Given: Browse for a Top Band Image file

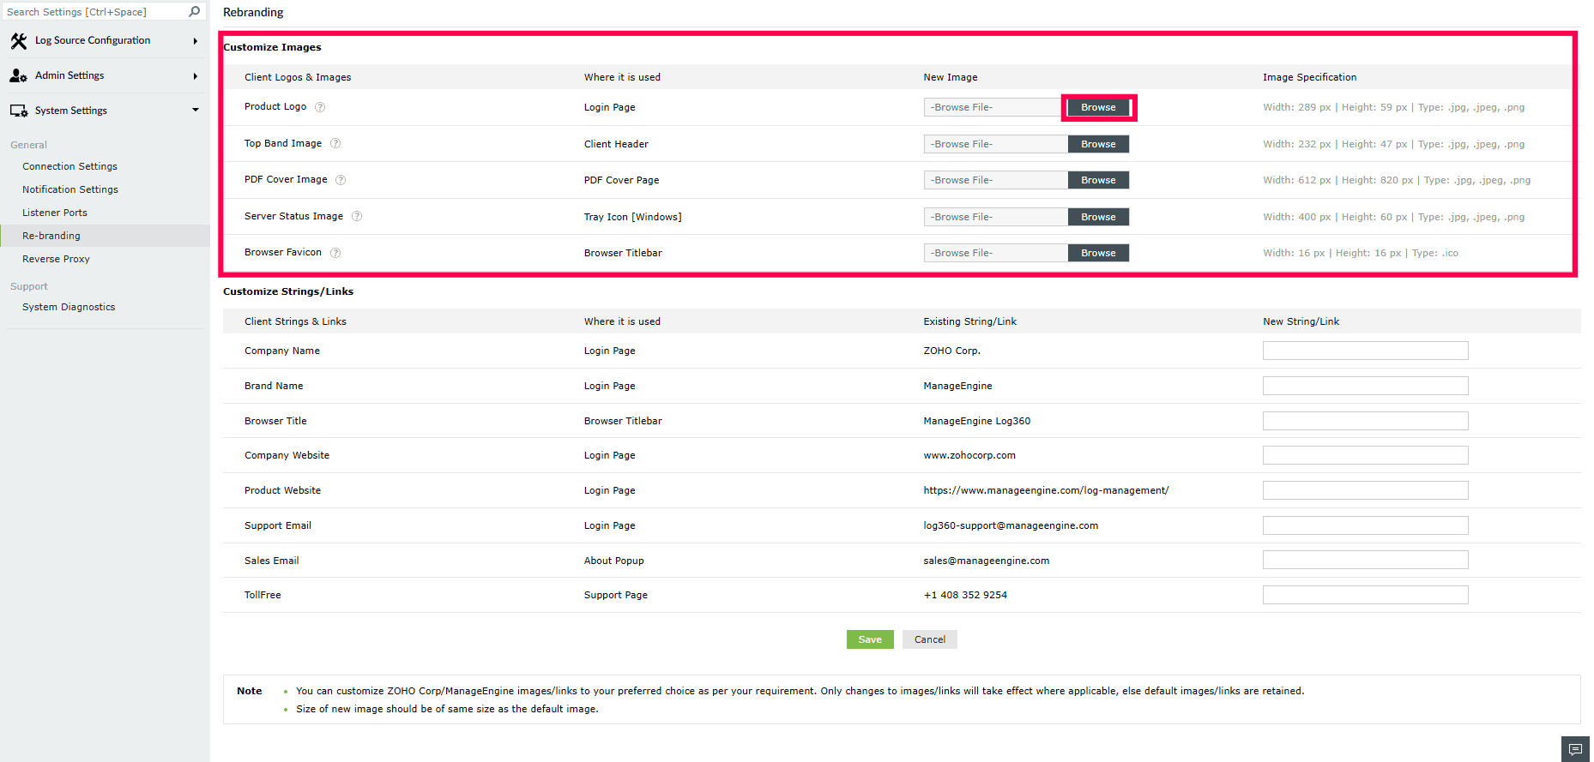Looking at the screenshot, I should 1098,144.
